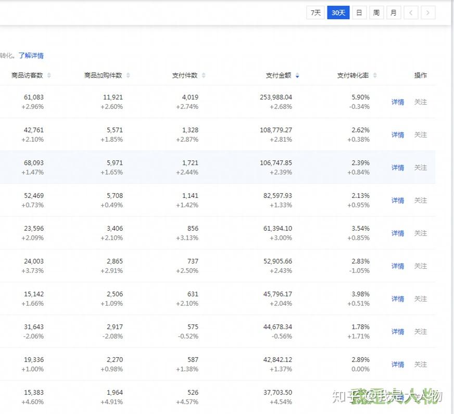
Task: Click 关注 for the 45,796.17 row
Action: (420, 299)
